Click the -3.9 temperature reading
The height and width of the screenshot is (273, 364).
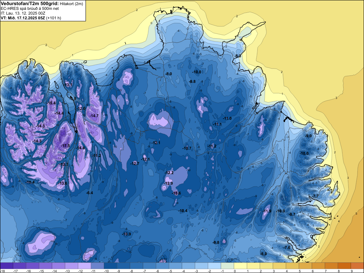click(73, 99)
